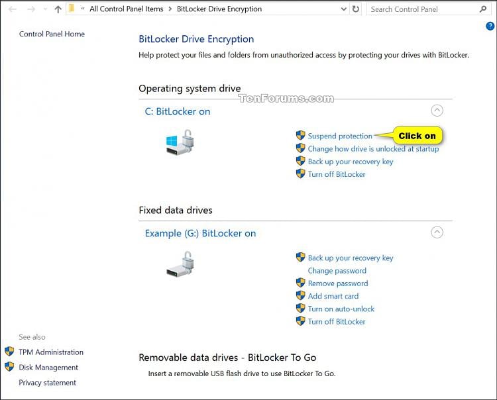Open the Privacy statement link
The image size is (497, 400).
pos(48,383)
